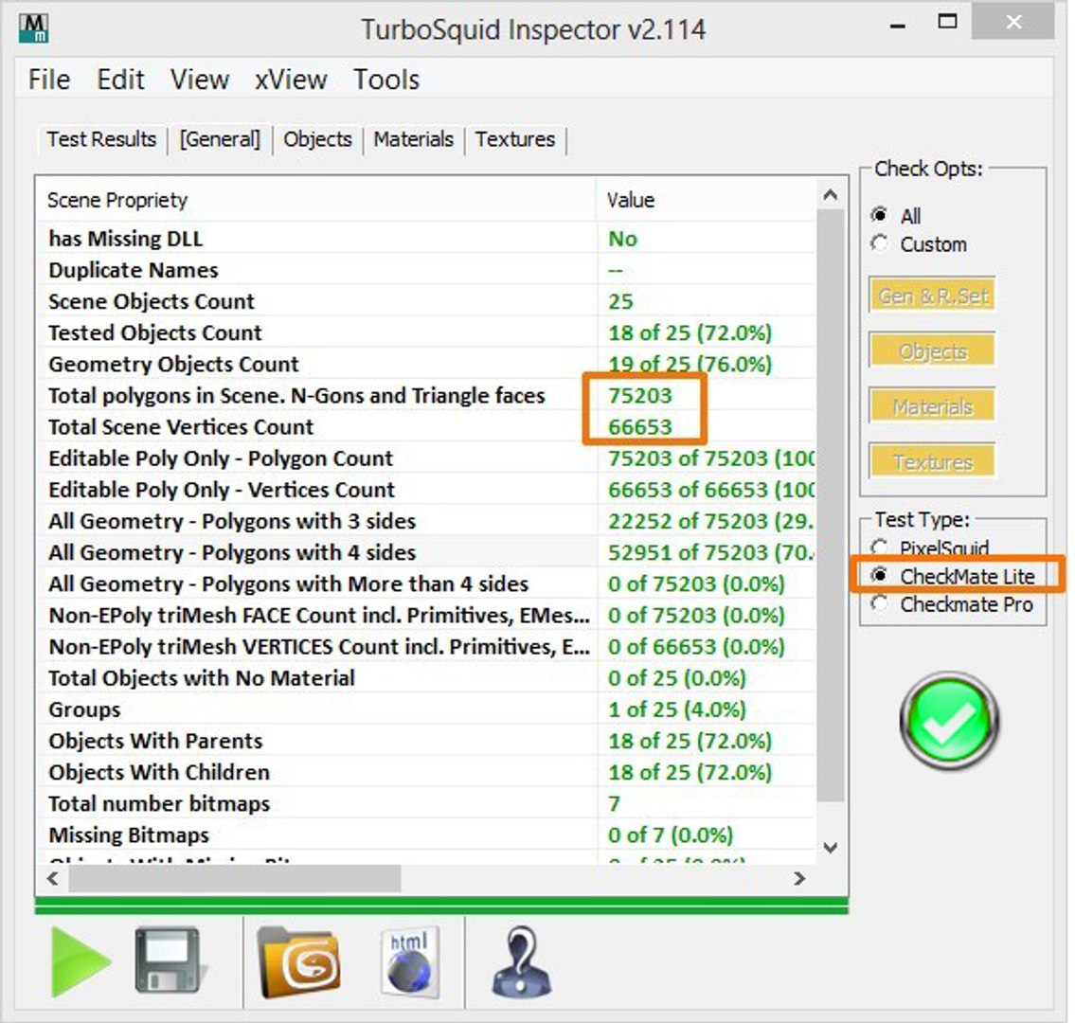Open the Tools menu
The image size is (1075, 1023).
click(386, 80)
